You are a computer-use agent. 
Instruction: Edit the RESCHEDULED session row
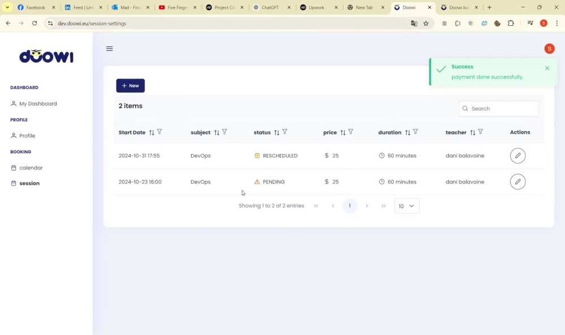(x=518, y=156)
